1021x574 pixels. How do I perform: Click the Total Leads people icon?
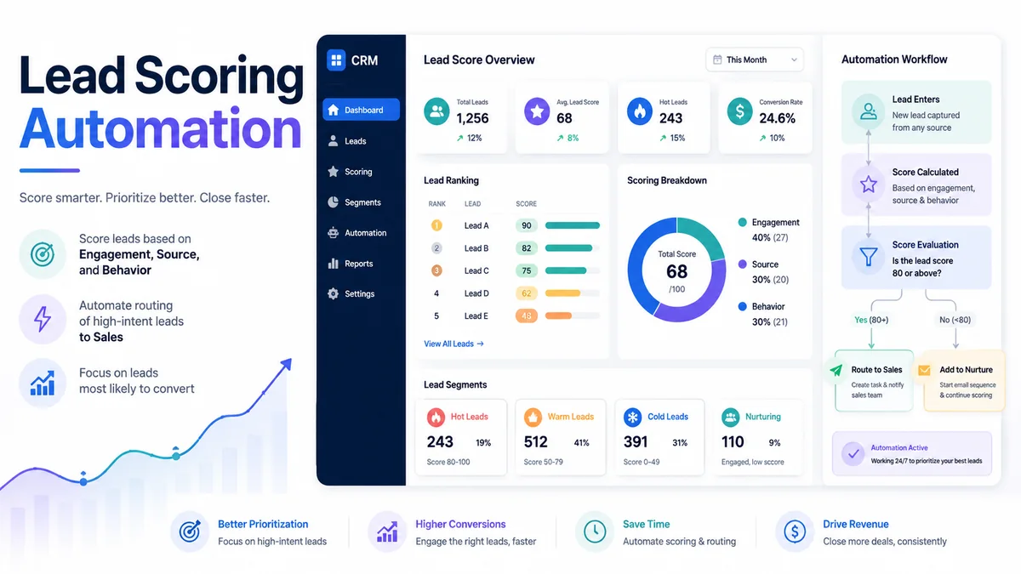tap(436, 111)
